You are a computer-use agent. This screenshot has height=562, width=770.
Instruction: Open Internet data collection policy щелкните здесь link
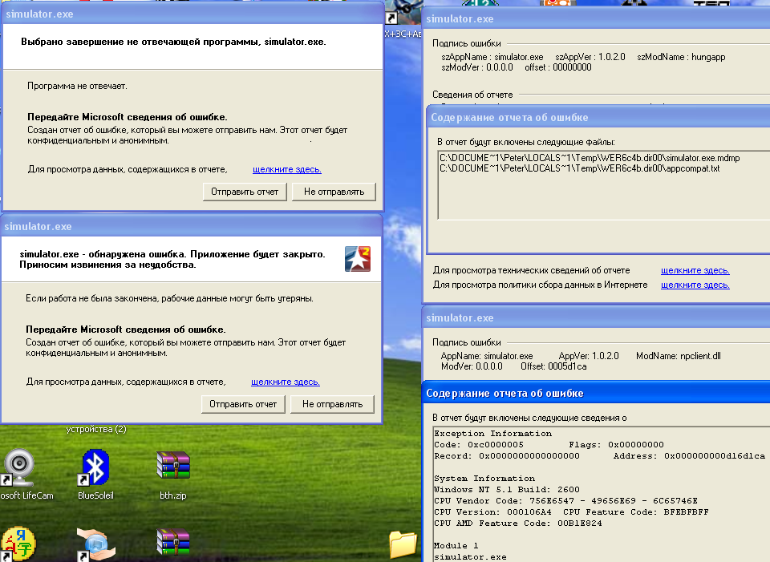[695, 285]
